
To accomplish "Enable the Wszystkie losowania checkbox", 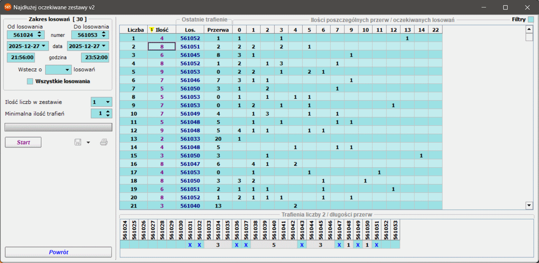I will click(30, 81).
